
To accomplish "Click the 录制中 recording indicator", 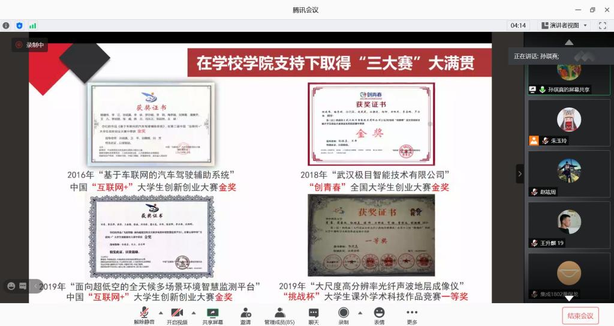I will 29,44.
